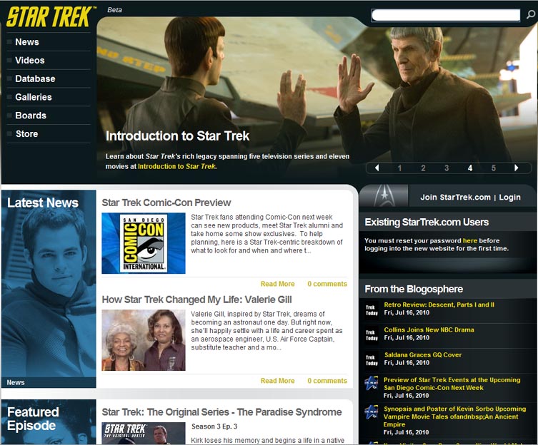Image resolution: width=538 pixels, height=445 pixels.
Task: Open the Introduction to Star Trek heading
Action: 177,136
